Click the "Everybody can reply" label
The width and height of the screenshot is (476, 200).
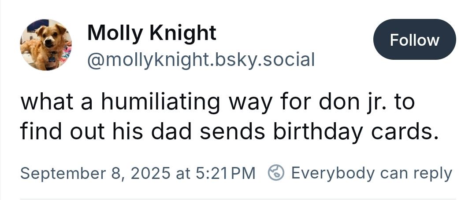pyautogui.click(x=371, y=173)
